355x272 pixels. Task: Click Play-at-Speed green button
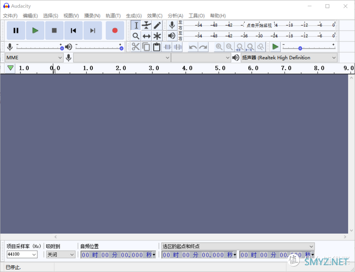(275, 47)
